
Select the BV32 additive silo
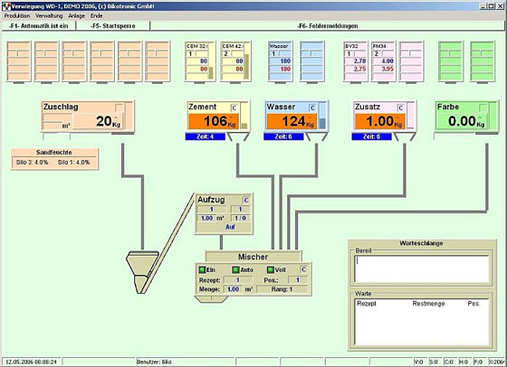click(355, 61)
